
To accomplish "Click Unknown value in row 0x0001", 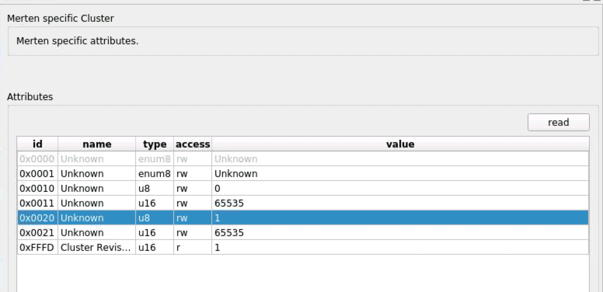I will (x=400, y=174).
